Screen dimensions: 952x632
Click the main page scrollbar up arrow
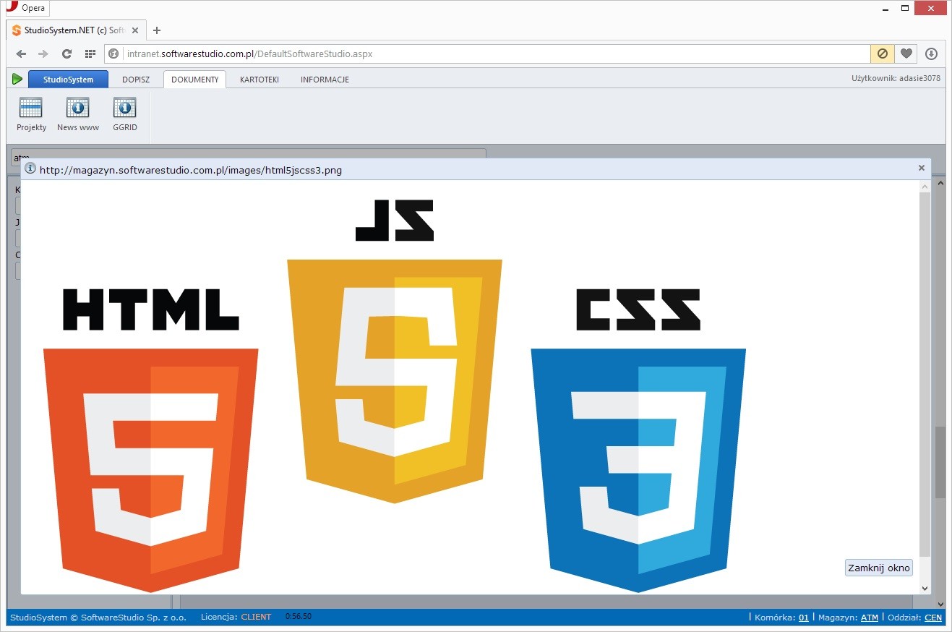pos(940,184)
